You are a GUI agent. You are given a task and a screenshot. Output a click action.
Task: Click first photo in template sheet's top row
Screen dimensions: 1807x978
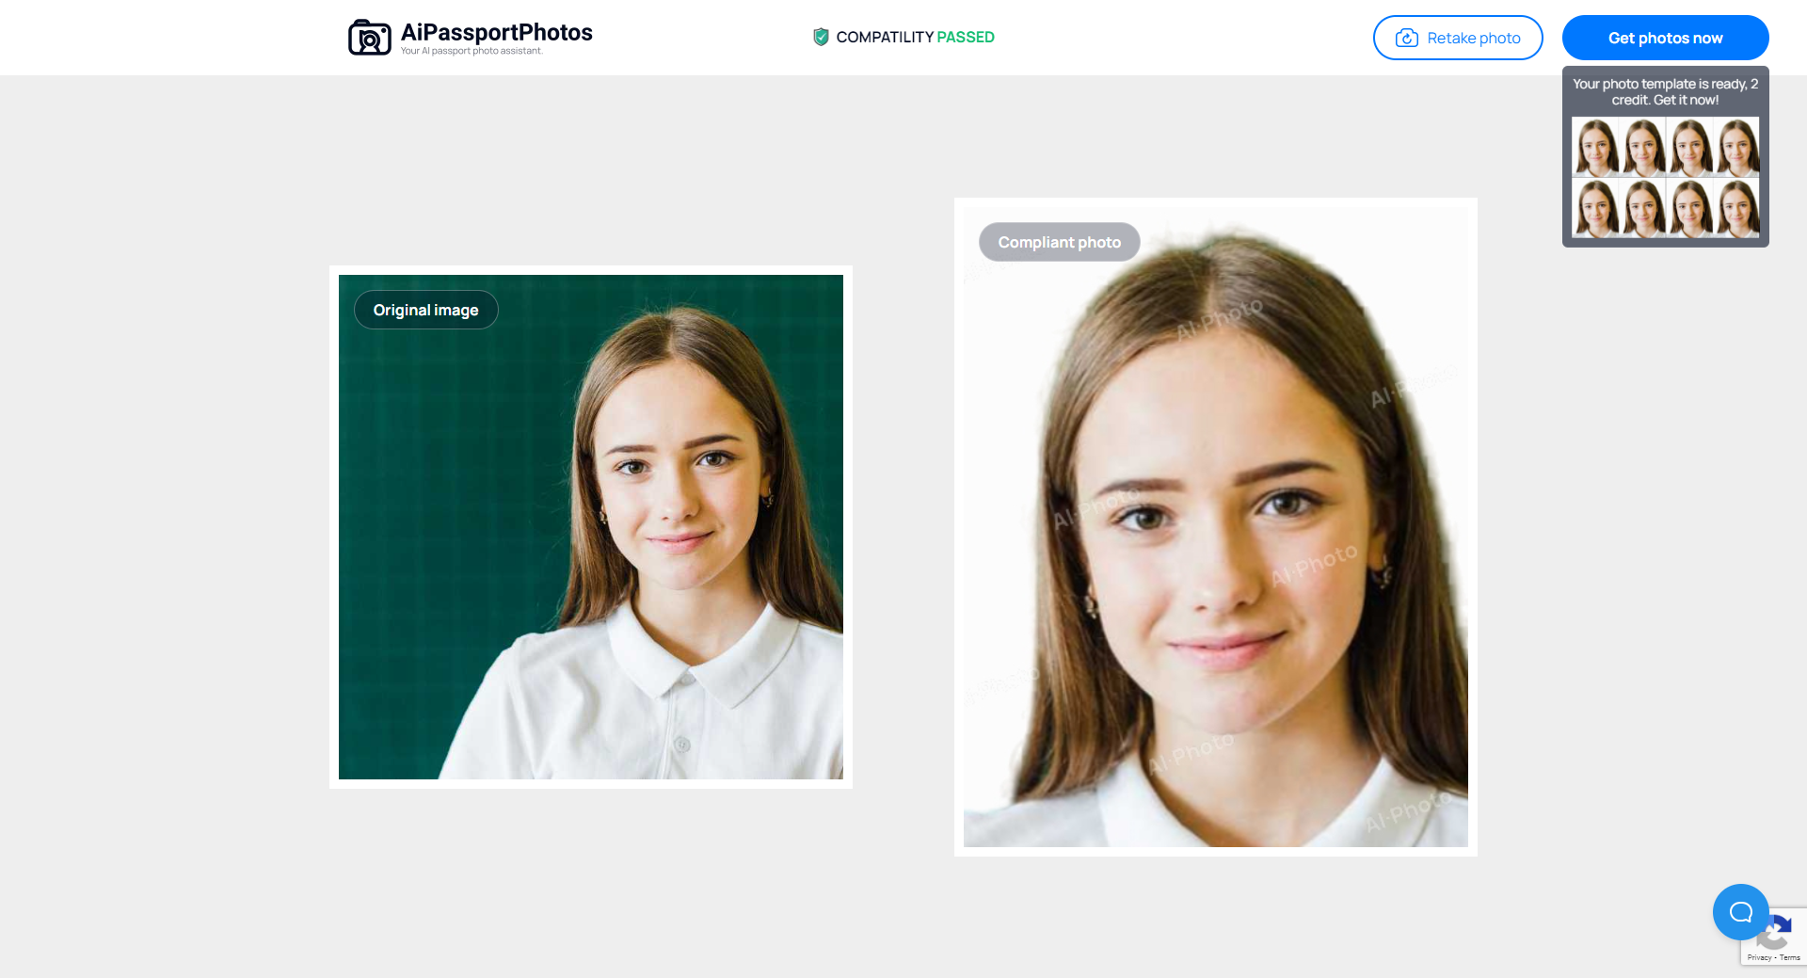coord(1596,147)
